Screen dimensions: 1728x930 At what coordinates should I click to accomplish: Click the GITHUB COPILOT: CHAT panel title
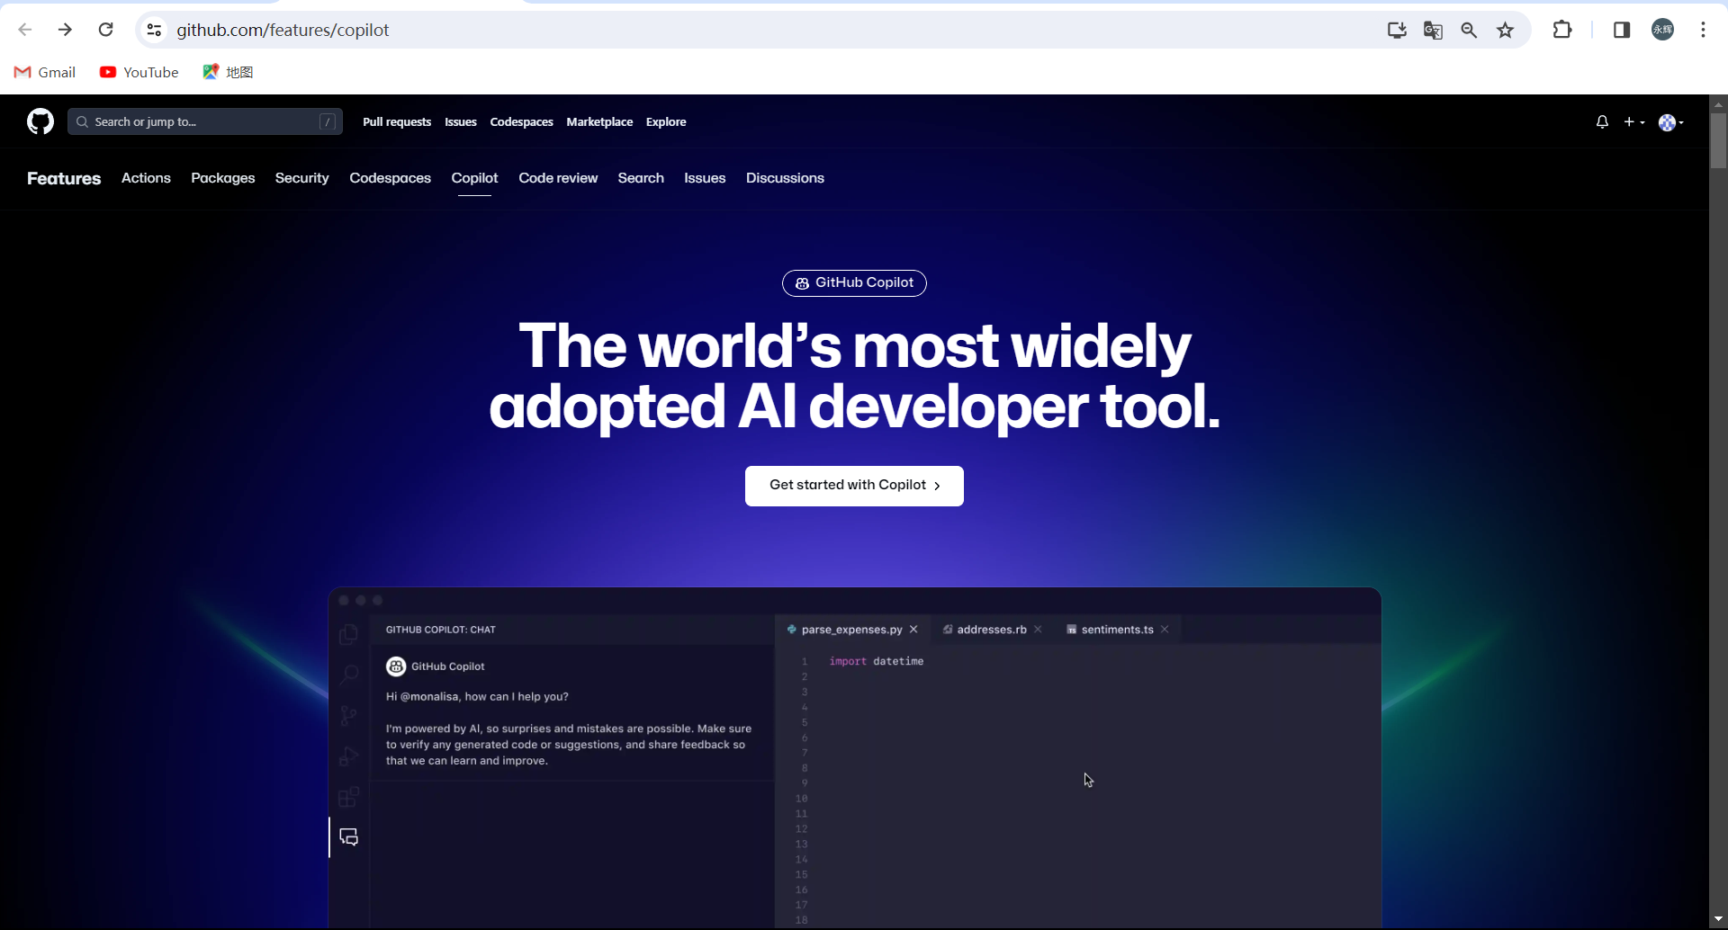441,630
